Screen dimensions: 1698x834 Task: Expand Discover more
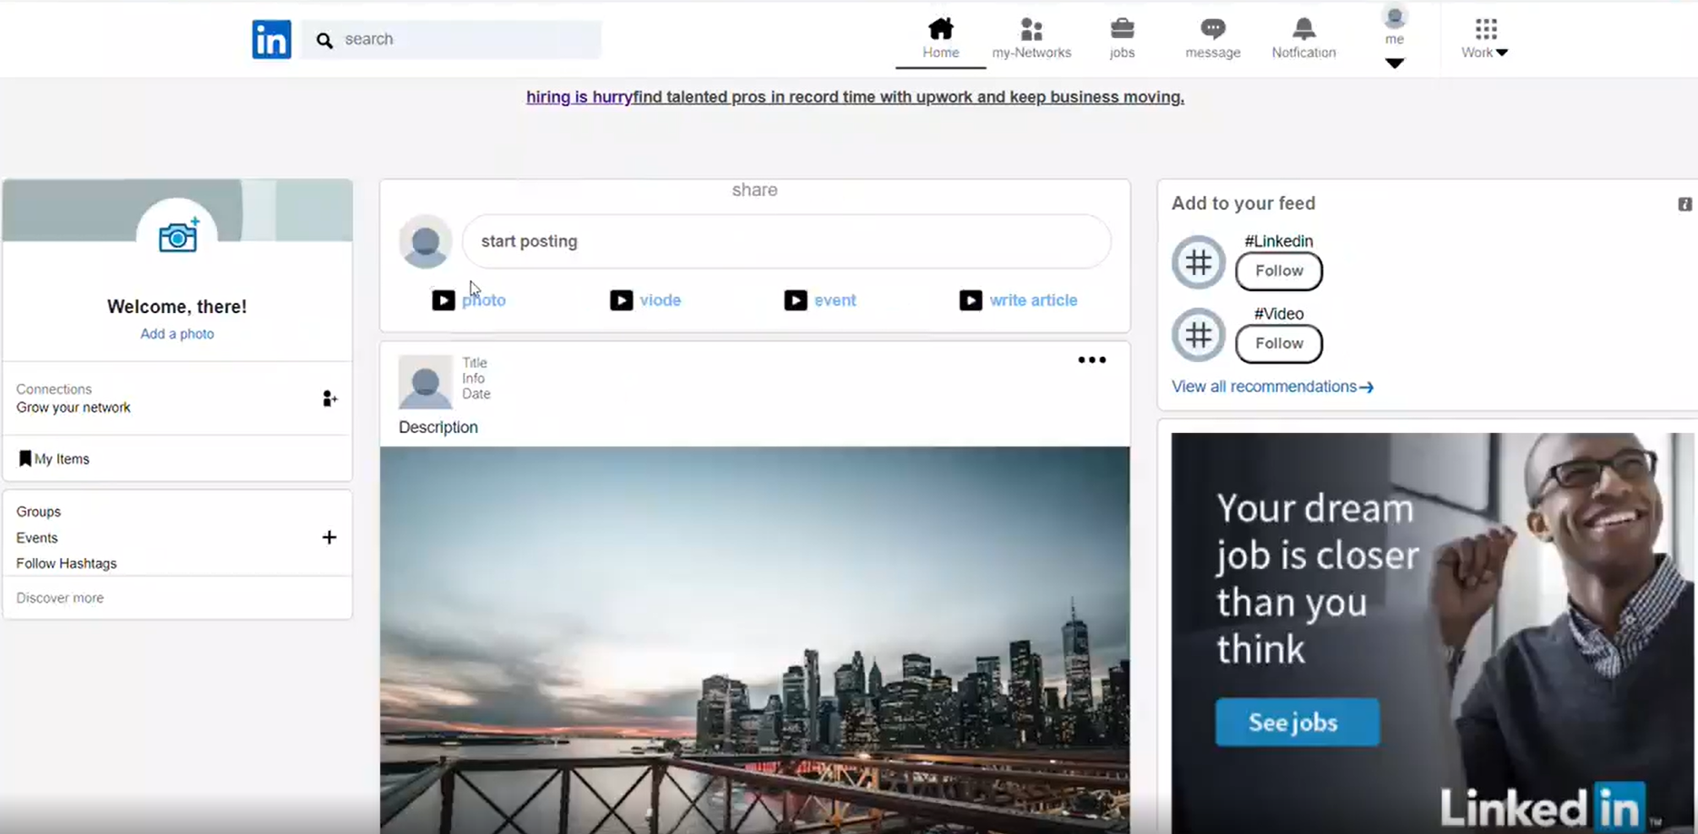(60, 598)
